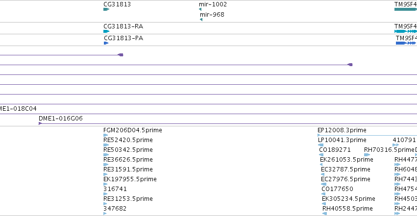Select the EK261053.5prime label
The width and height of the screenshot is (417, 216).
point(346,160)
